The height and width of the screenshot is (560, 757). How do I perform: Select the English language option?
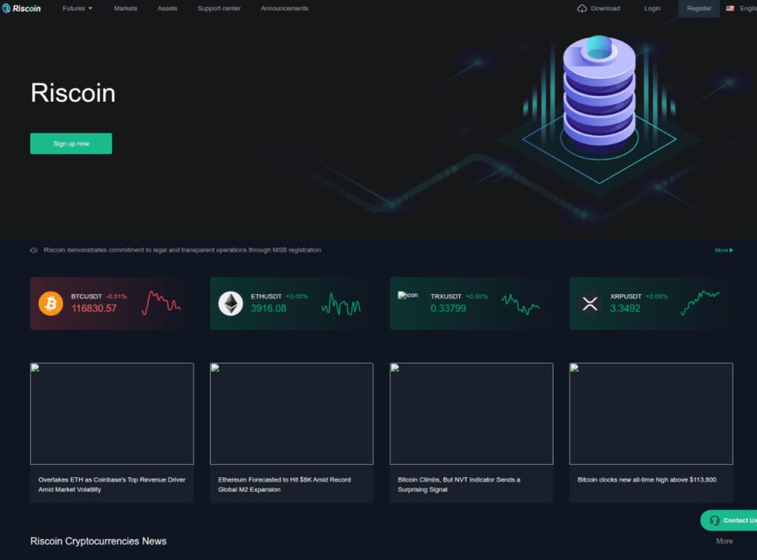[745, 8]
